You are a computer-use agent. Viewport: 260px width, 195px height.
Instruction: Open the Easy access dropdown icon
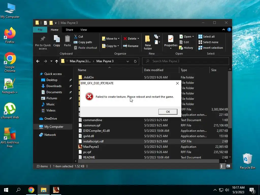(157, 42)
